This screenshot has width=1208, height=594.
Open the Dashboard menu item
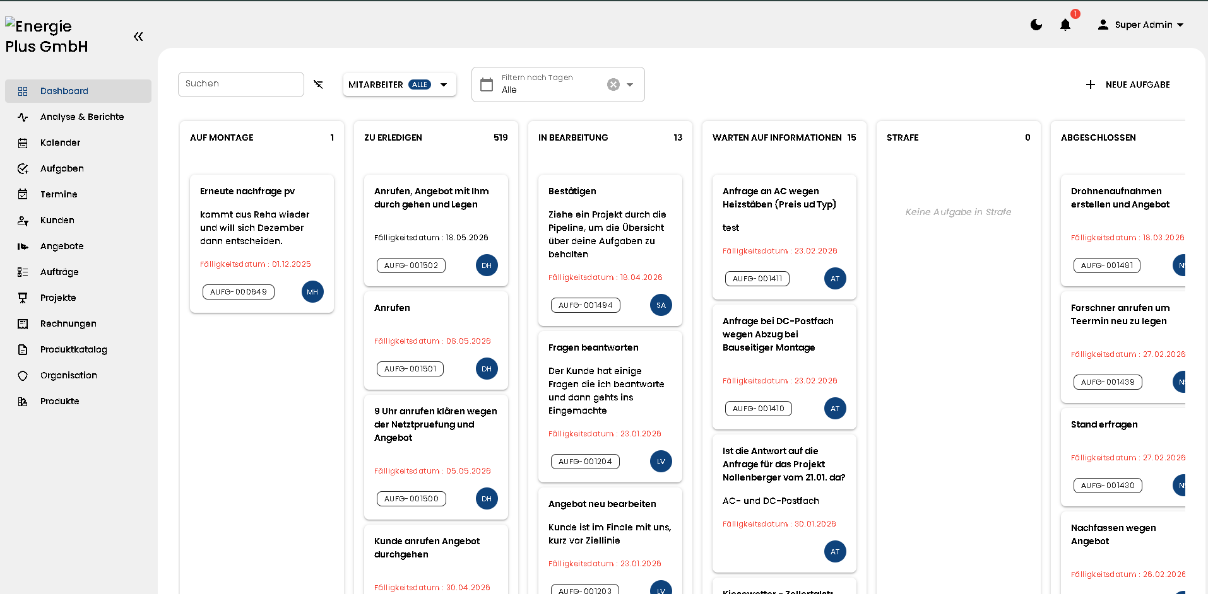pos(78,91)
